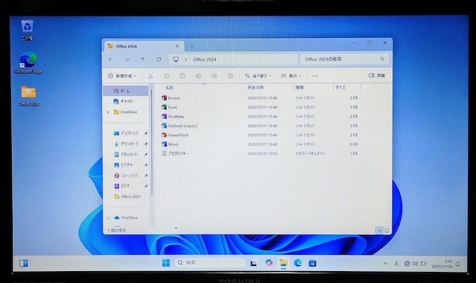Click the navigation pane scrollbar
Viewport: 476px width, 283px height.
(x=152, y=143)
